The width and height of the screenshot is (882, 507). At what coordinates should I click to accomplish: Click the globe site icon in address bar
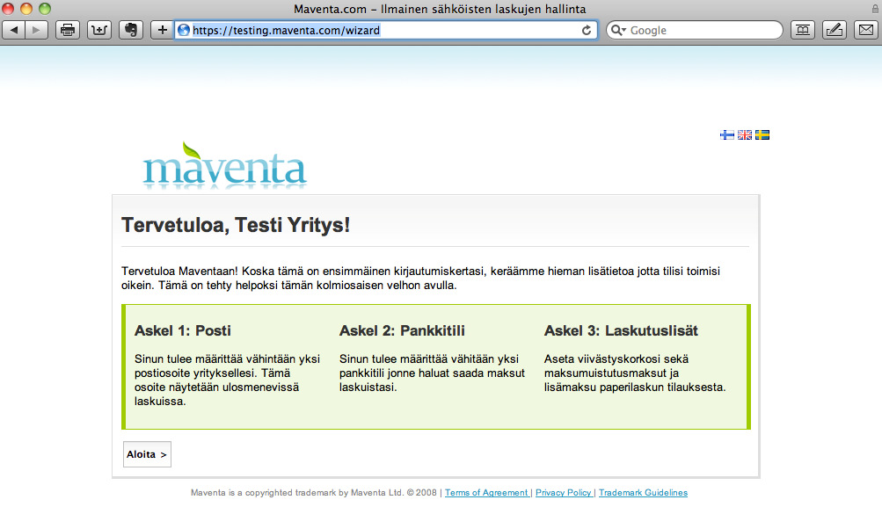[x=184, y=30]
